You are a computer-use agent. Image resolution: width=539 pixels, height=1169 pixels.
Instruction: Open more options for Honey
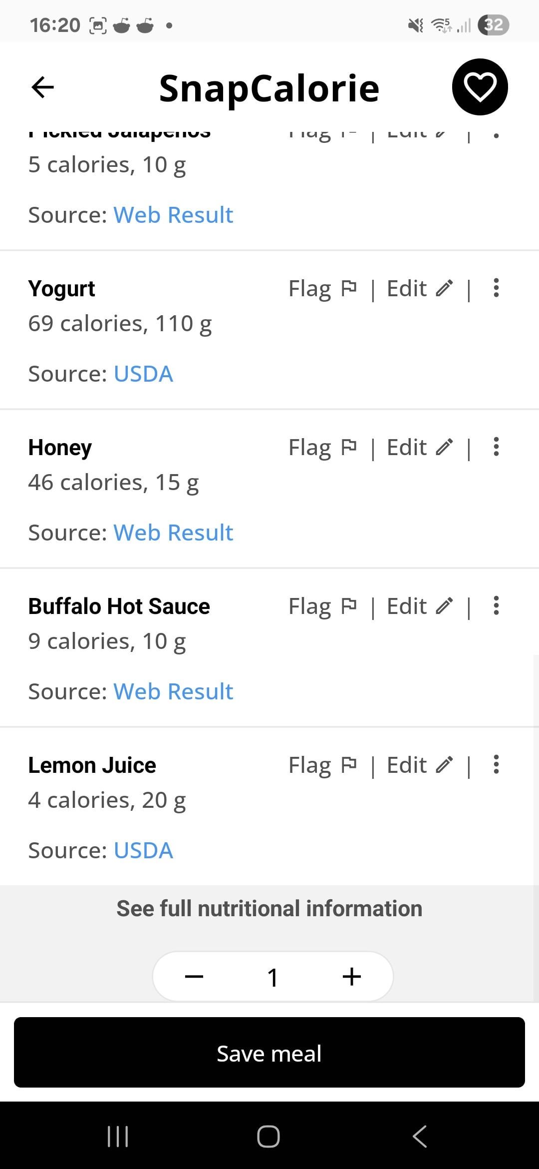(x=496, y=447)
